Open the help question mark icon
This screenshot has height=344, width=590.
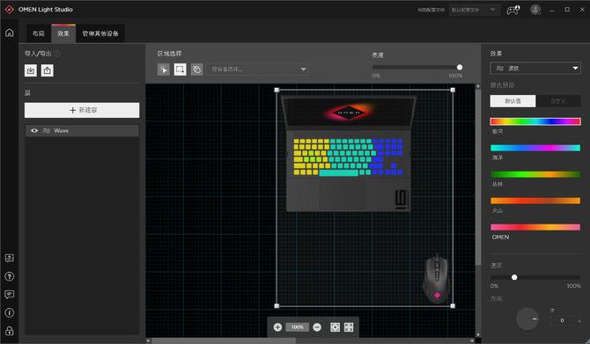click(10, 277)
